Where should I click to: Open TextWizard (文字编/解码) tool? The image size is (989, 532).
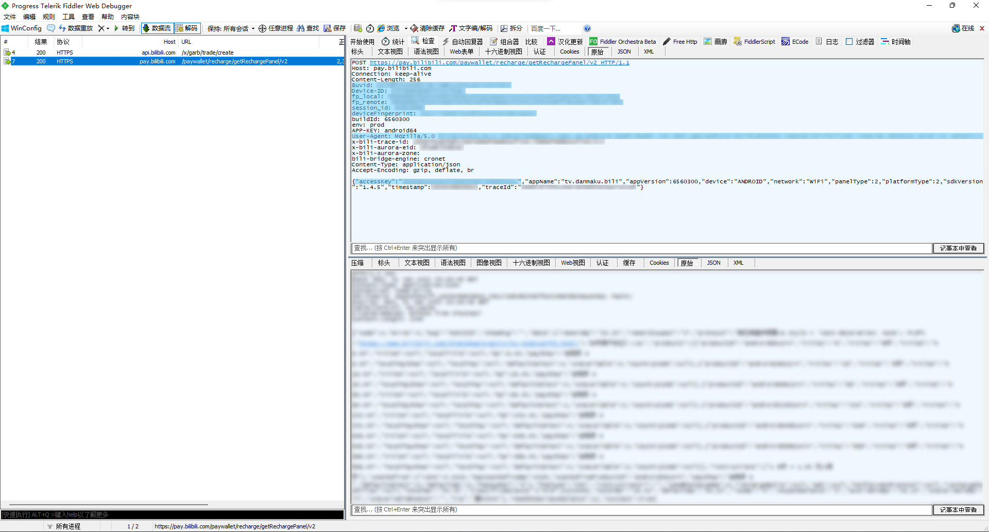(471, 28)
